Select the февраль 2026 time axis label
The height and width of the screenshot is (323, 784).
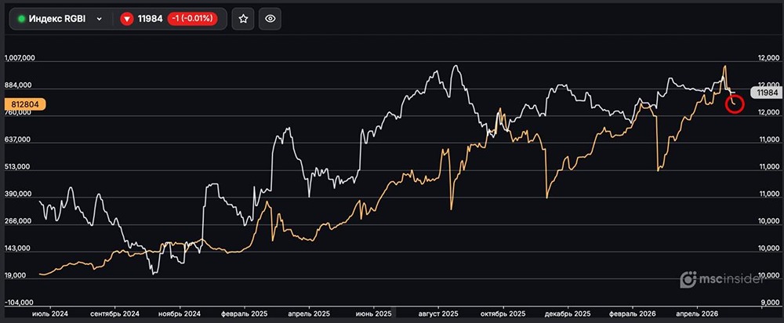click(x=632, y=314)
